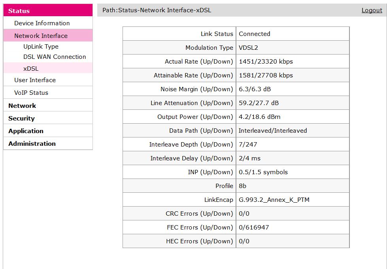Click the Connected link status value
Screen dimensions: 387x269
coord(255,34)
